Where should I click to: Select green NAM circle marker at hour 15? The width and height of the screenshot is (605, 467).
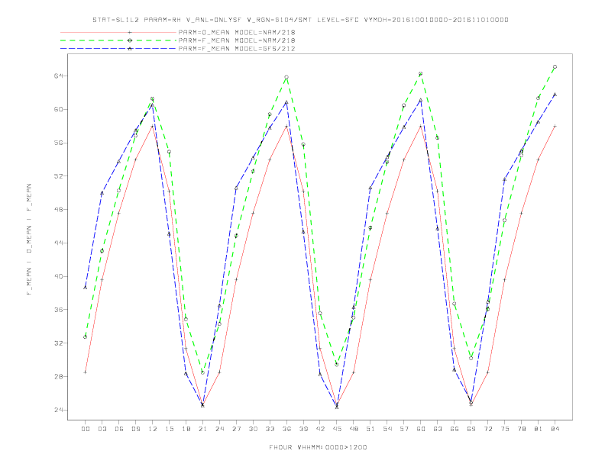click(169, 152)
